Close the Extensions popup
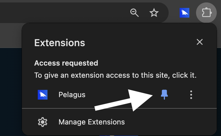 pos(200,42)
